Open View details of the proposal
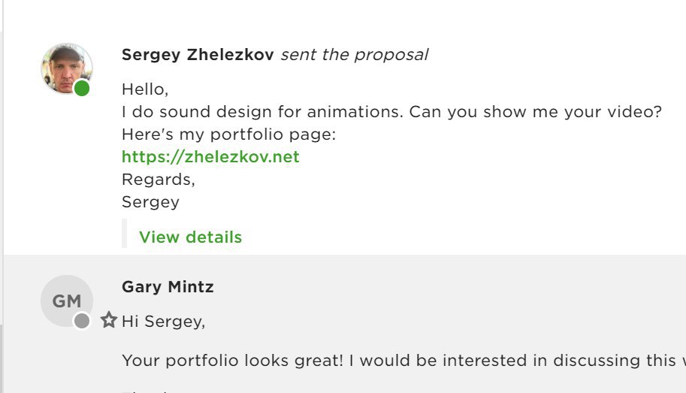Screen dimensions: 686x393 point(190,237)
